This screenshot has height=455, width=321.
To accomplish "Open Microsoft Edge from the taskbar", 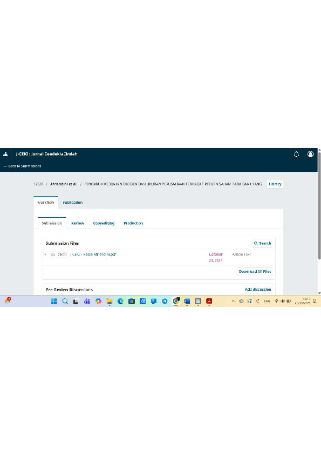I will [120, 301].
